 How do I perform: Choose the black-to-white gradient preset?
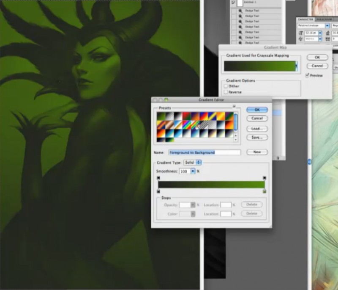[x=178, y=116]
